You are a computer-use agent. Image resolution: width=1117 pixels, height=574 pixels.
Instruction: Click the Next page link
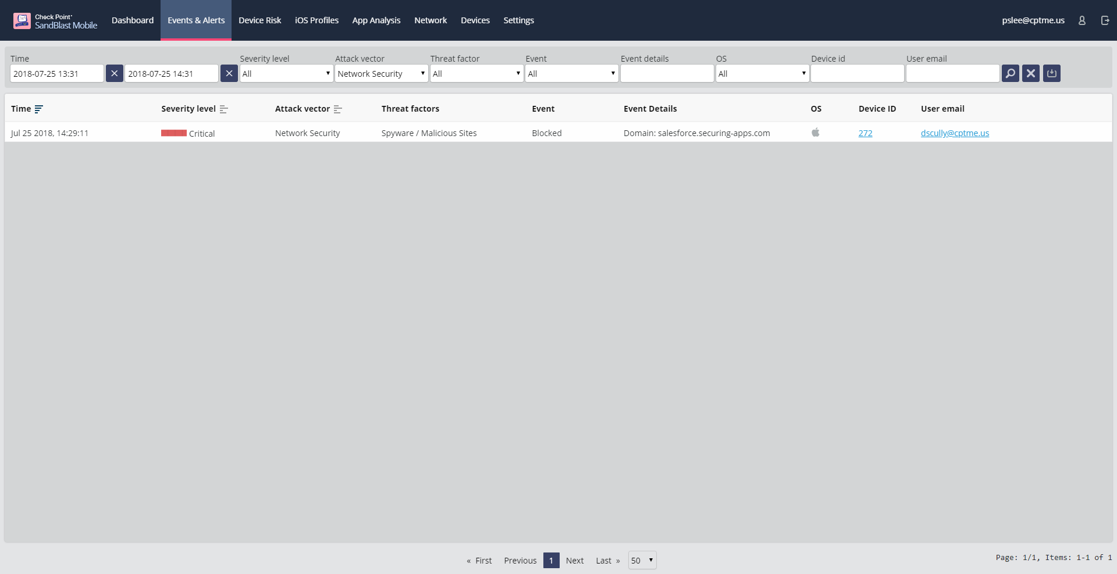tap(575, 561)
